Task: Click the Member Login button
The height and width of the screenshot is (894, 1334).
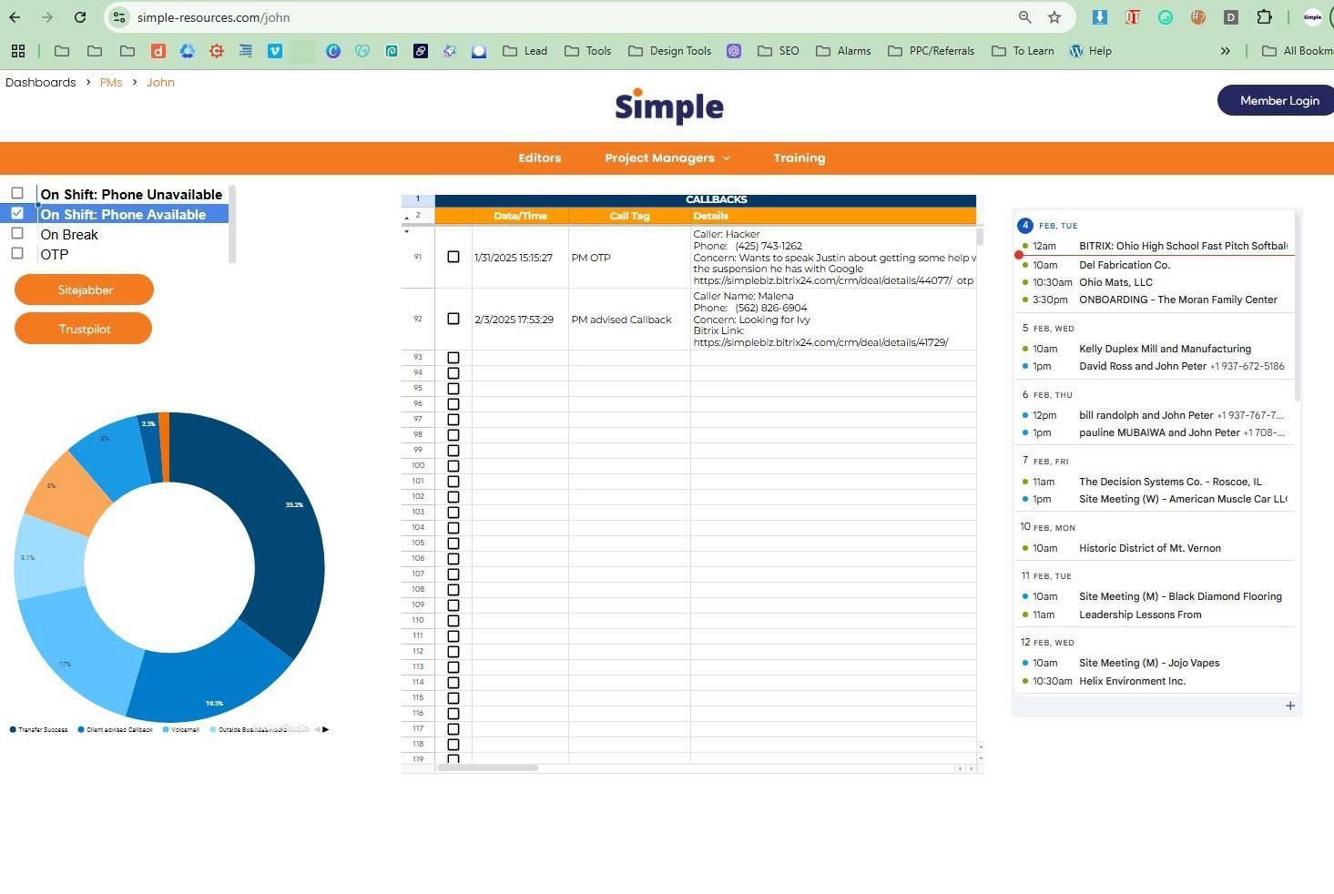Action: [x=1278, y=100]
